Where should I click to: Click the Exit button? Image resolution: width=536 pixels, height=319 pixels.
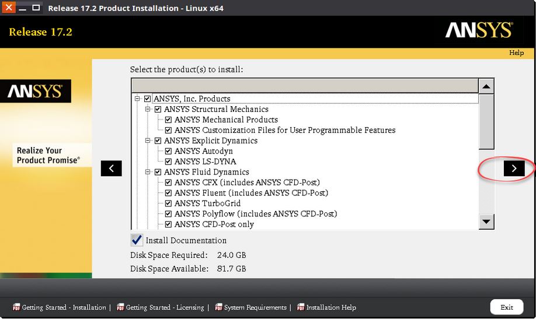(x=507, y=307)
